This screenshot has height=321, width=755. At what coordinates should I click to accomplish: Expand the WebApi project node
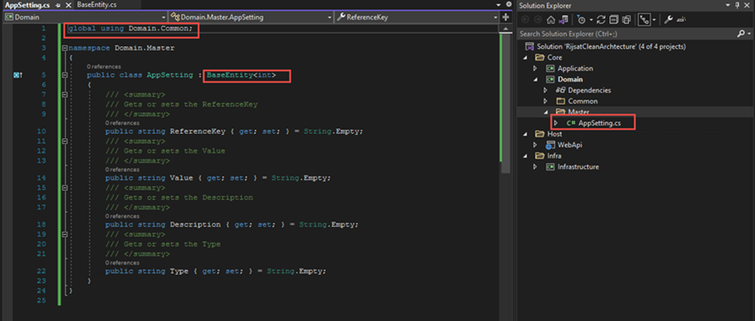pos(536,145)
